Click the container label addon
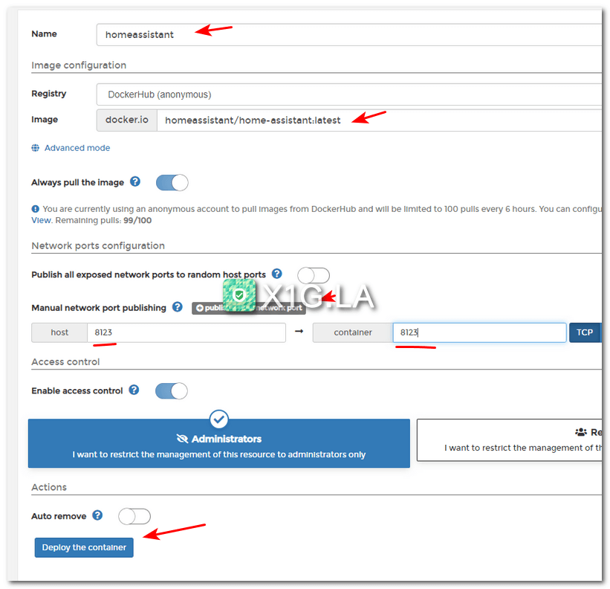610x589 pixels. pyautogui.click(x=353, y=332)
